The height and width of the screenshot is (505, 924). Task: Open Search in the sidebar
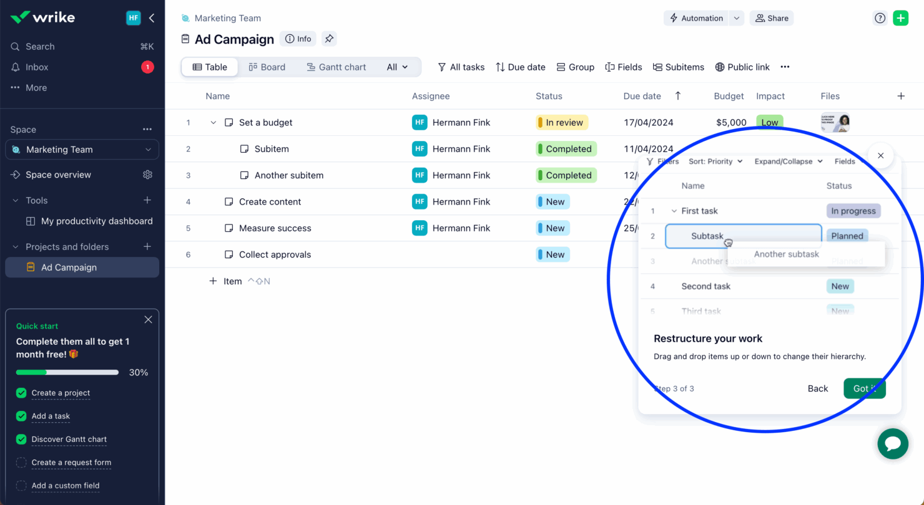[40, 47]
